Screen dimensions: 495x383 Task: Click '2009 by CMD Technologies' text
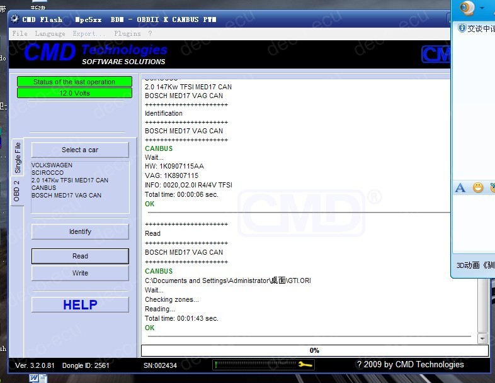coord(414,364)
